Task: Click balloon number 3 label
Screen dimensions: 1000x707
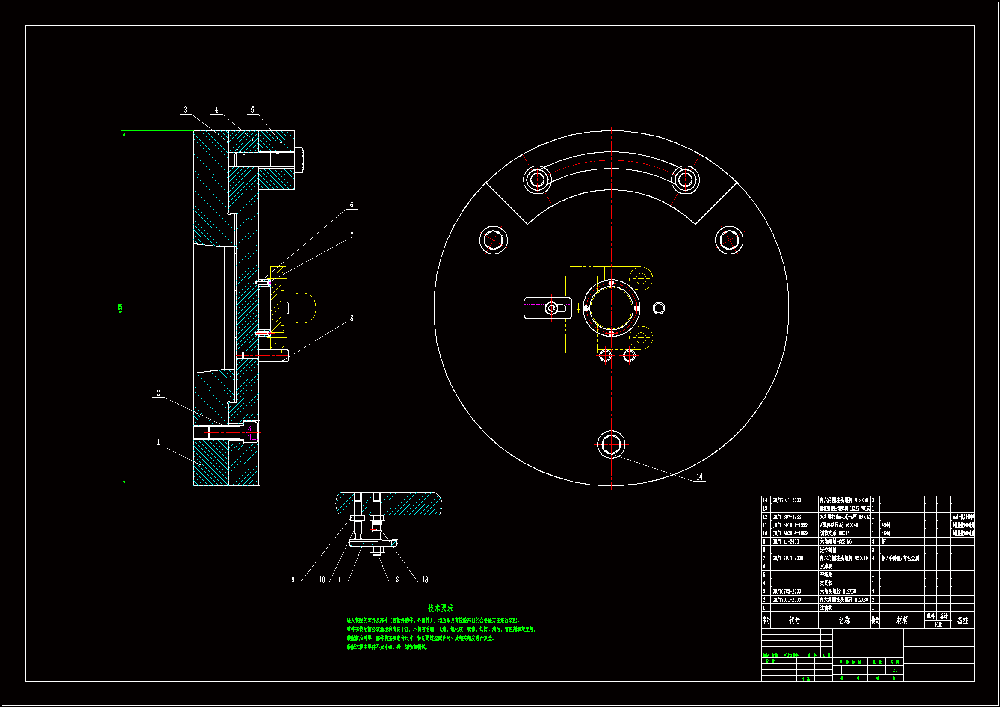Action: coord(186,110)
